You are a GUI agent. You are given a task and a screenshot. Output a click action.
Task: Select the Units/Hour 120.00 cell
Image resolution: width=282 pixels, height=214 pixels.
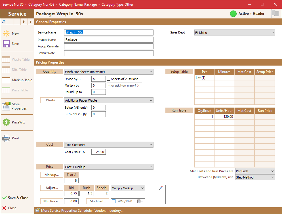pos(224,117)
